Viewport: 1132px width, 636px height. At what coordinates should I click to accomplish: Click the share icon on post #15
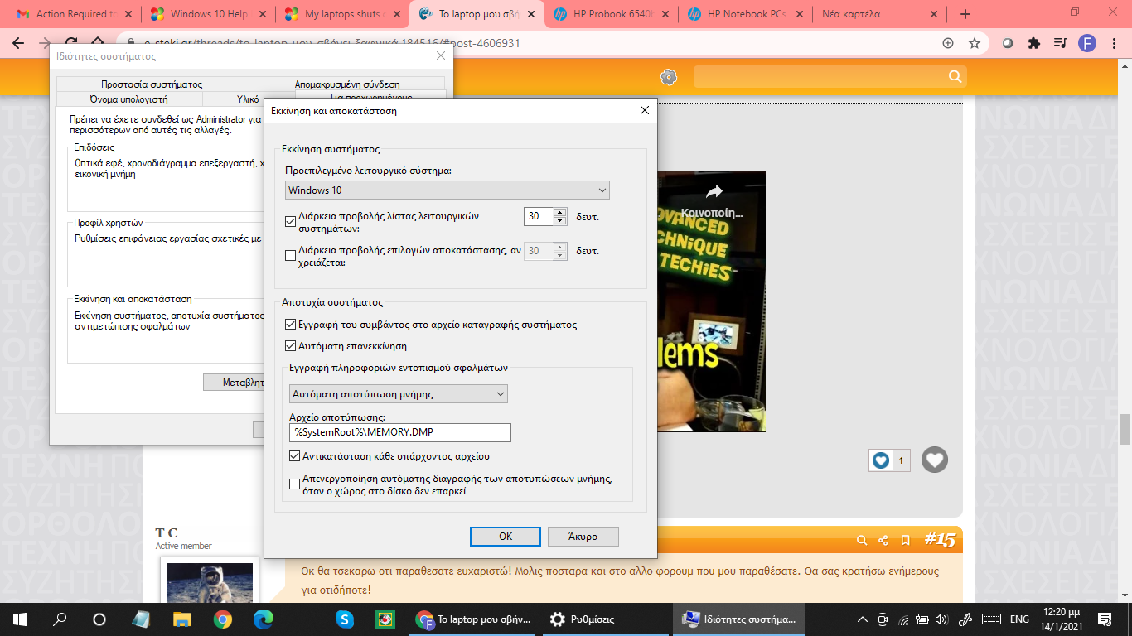tap(883, 540)
